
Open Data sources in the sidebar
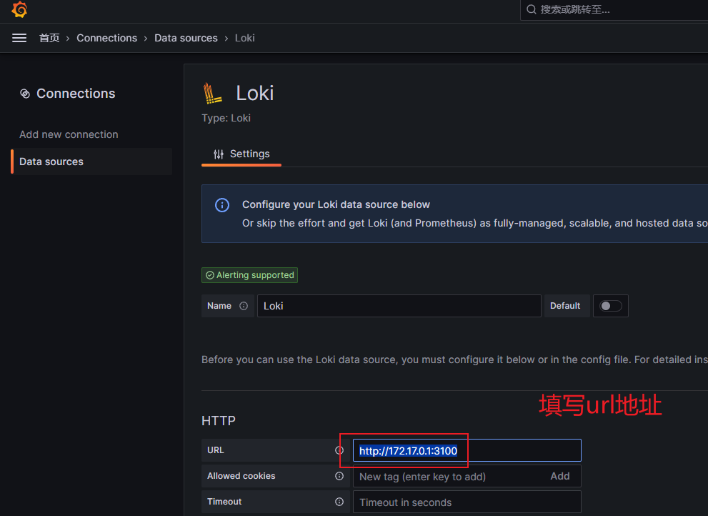(x=51, y=162)
